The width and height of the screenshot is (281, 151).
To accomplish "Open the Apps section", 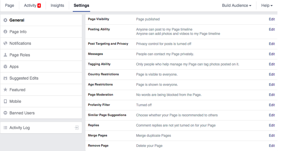I will click(41, 67).
